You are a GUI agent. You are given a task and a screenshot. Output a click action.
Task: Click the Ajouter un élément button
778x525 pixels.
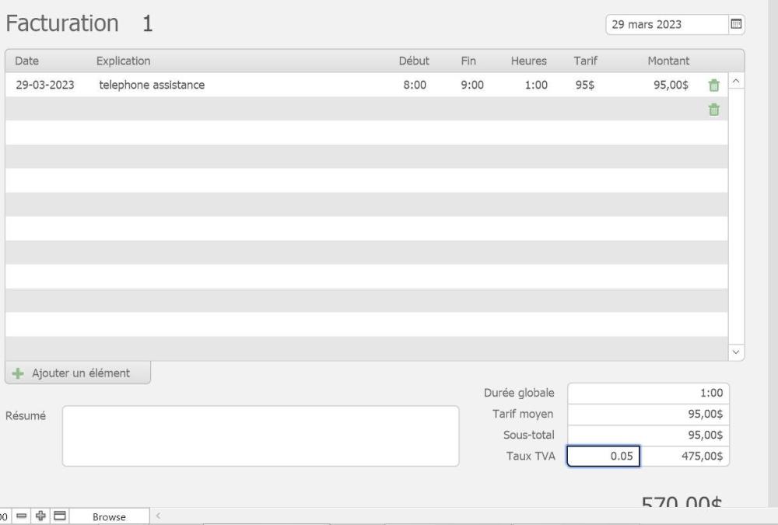click(x=78, y=373)
